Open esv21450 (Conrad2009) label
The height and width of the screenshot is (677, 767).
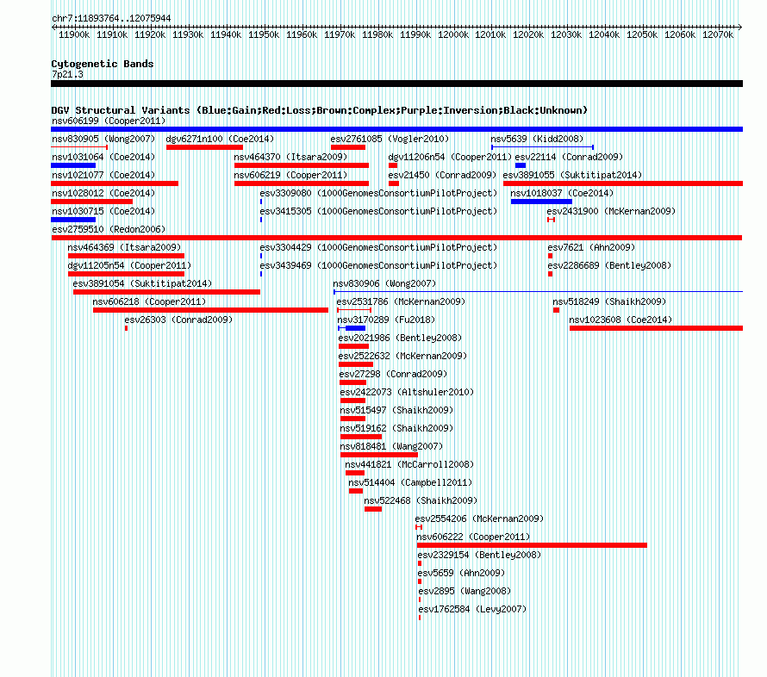click(442, 175)
